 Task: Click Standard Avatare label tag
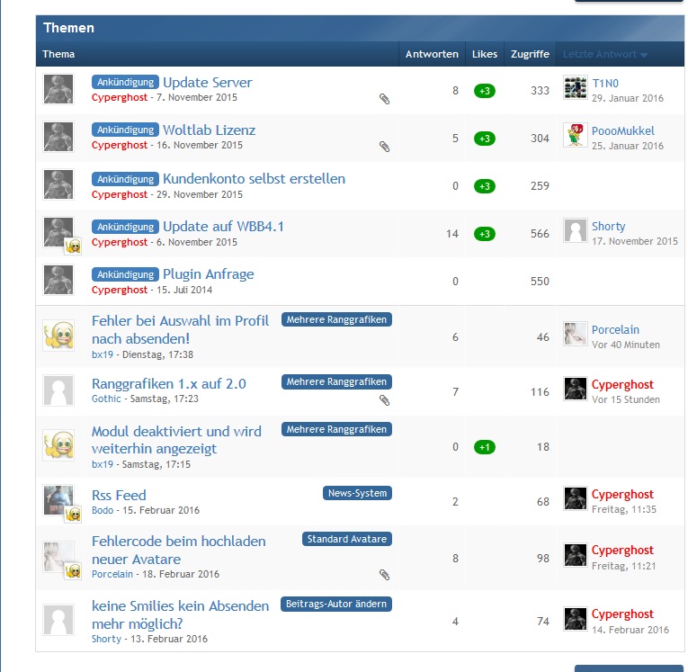pos(347,540)
